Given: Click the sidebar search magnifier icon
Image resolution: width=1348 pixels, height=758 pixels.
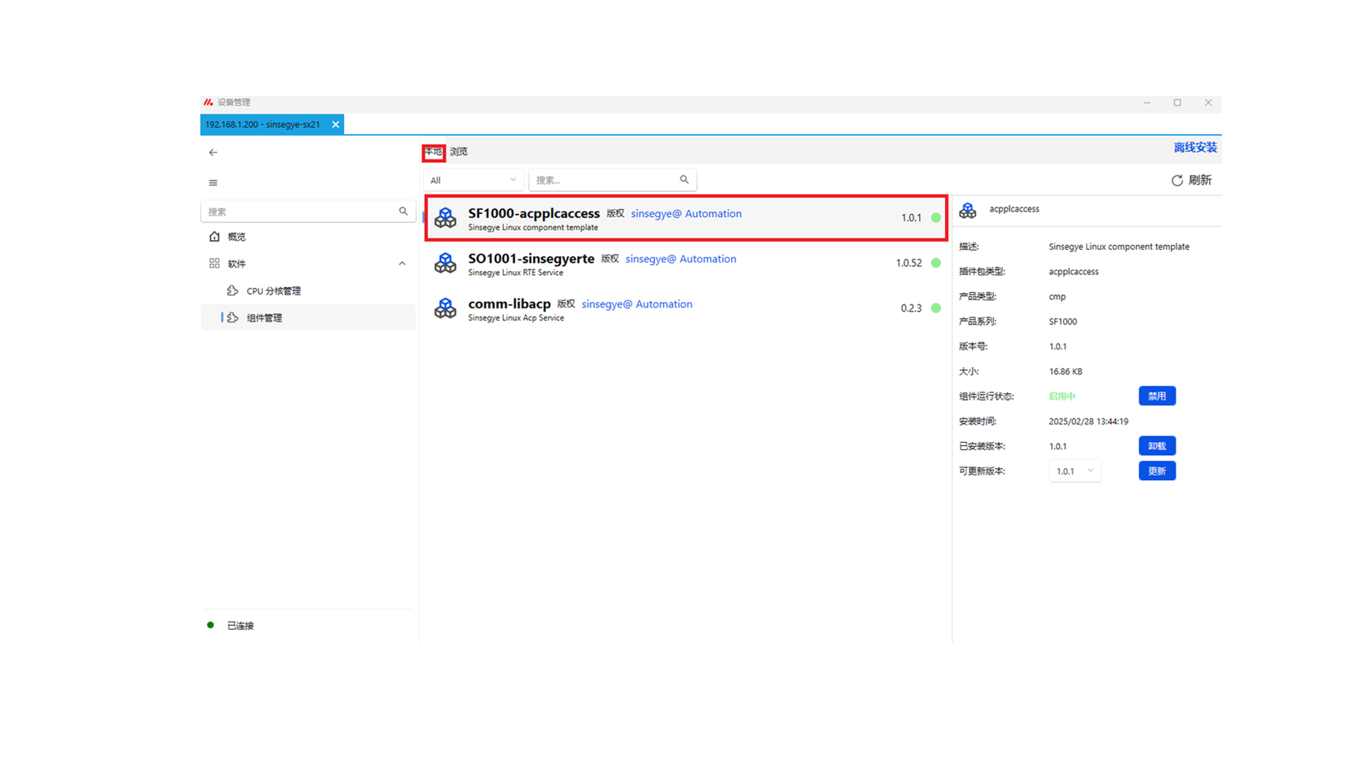Looking at the screenshot, I should (x=403, y=211).
